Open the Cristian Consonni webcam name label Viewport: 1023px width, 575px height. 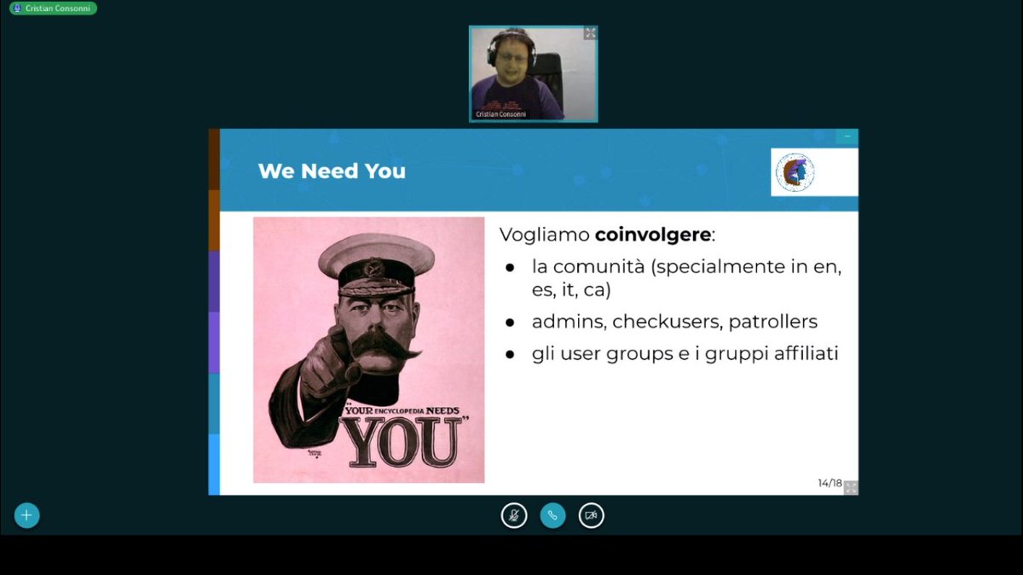(x=501, y=114)
